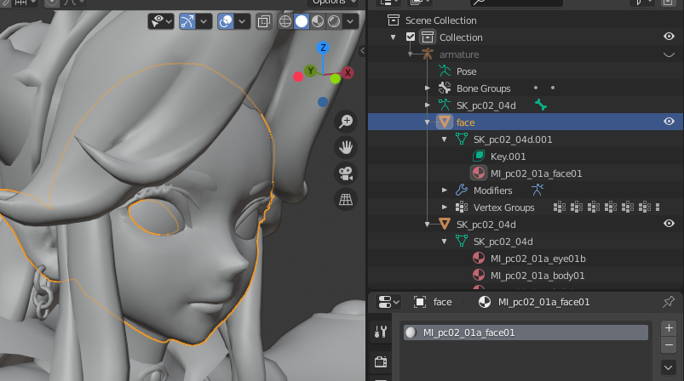Select MI_pc02_01a_body01 material entry
The width and height of the screenshot is (684, 381).
[x=537, y=276]
